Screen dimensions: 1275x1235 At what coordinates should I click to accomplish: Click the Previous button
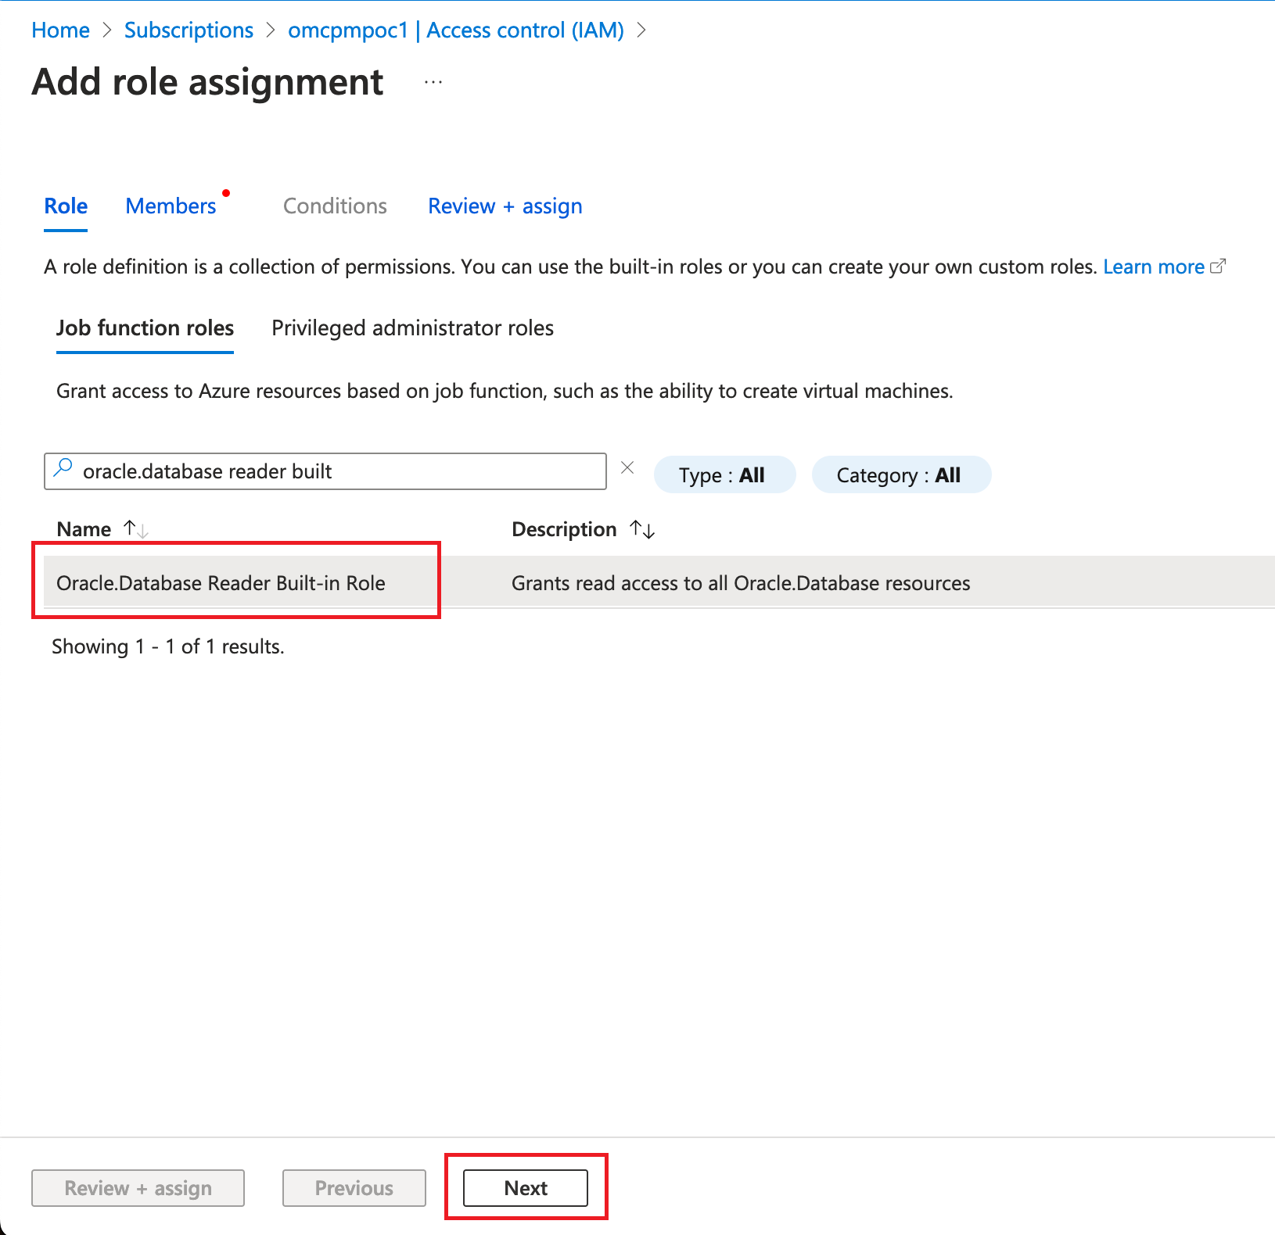[x=354, y=1187]
